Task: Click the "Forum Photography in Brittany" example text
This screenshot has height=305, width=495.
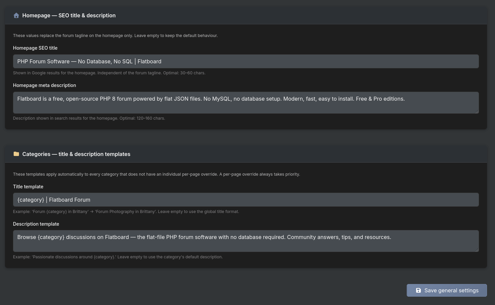Action: (x=125, y=212)
